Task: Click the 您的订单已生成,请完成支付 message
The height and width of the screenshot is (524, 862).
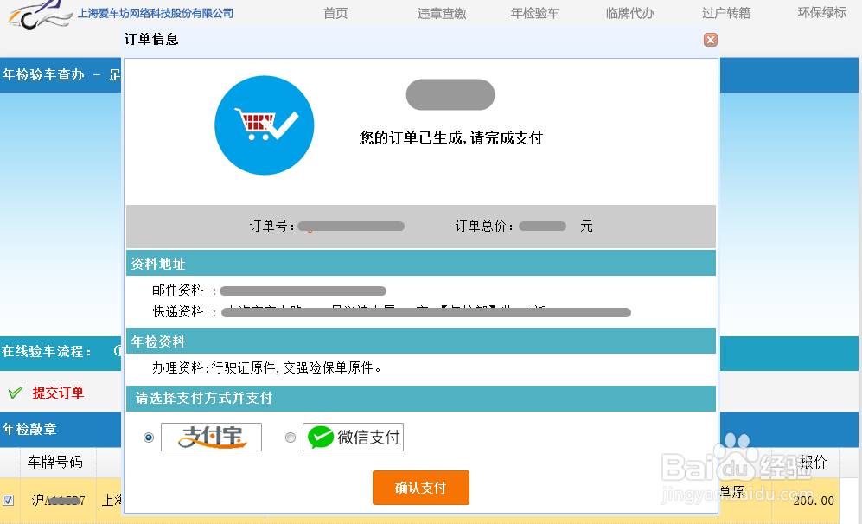Action: (x=450, y=137)
